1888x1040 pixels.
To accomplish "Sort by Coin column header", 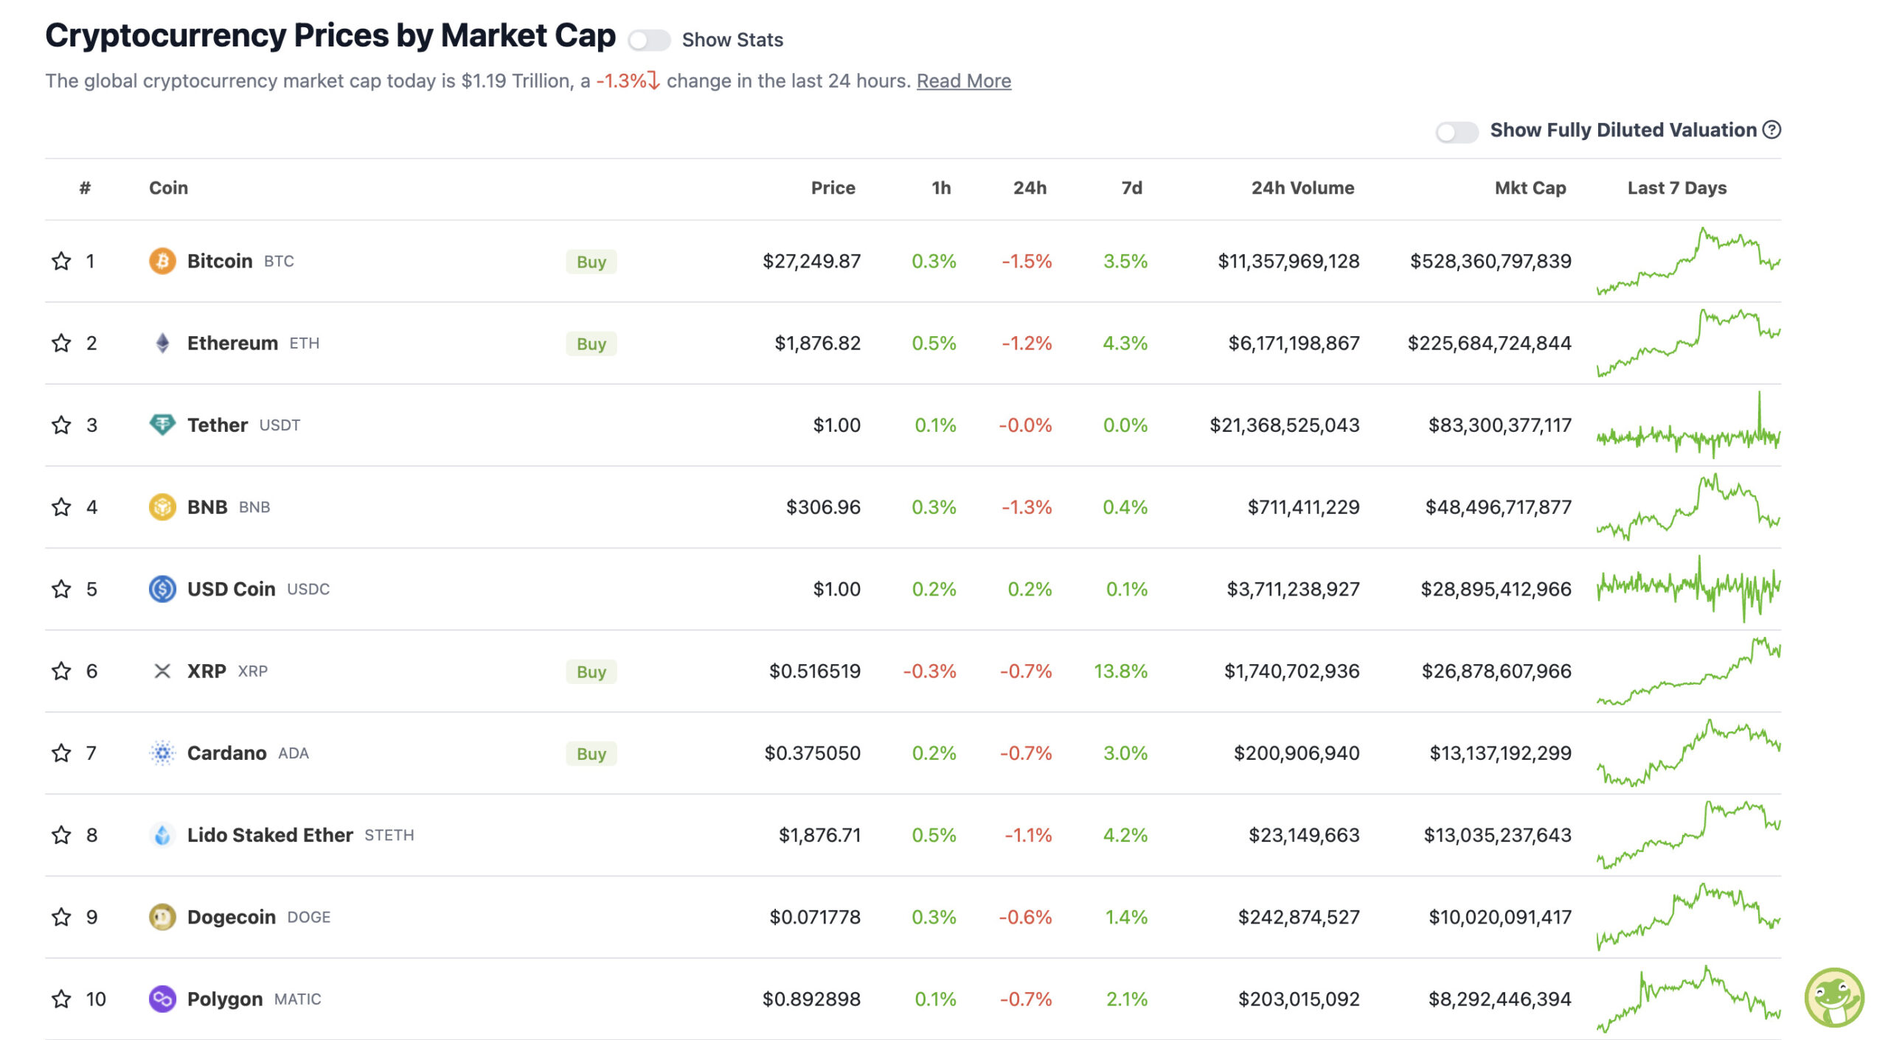I will 168,188.
